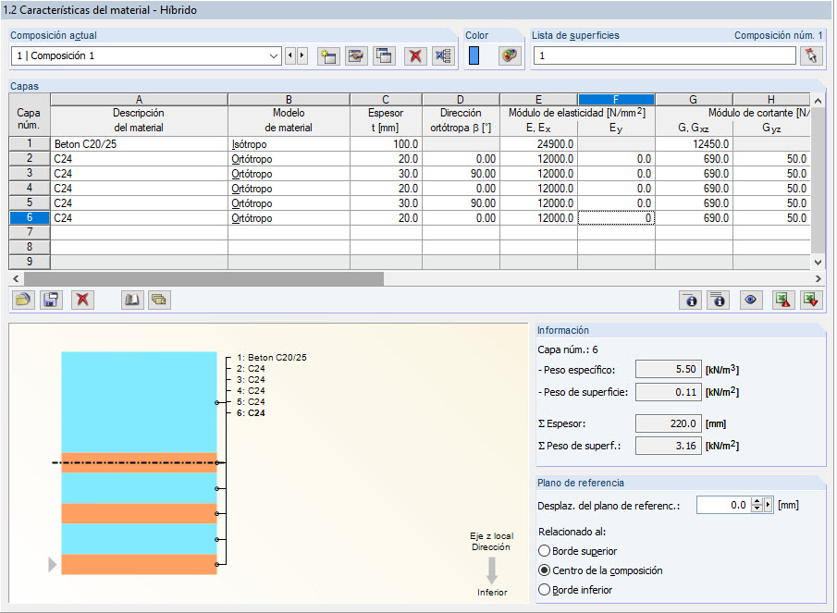
Task: Select the Borde superior radio option
Action: 544,551
